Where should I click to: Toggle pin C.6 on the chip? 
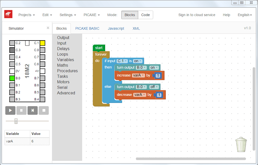coord(43,64)
